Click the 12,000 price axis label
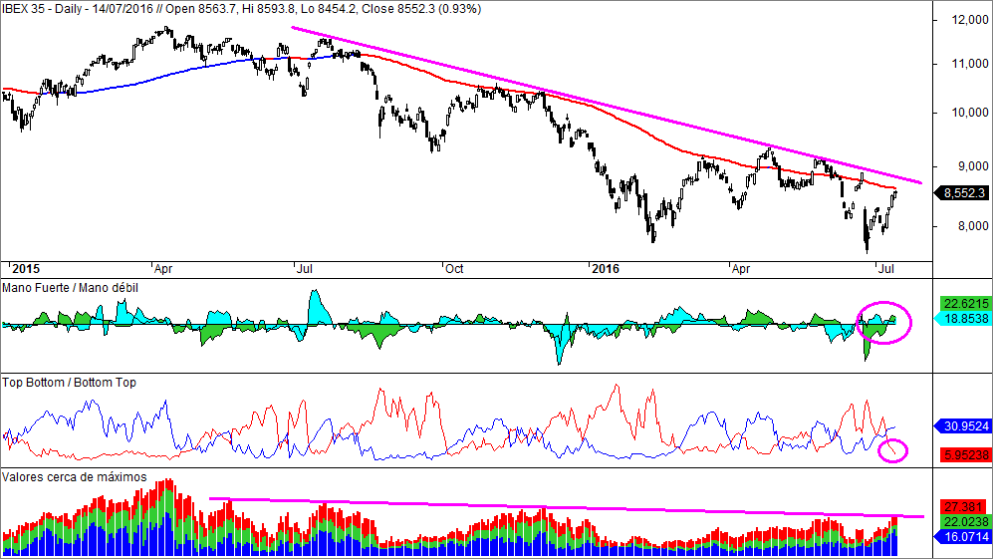Image resolution: width=993 pixels, height=559 pixels. pyautogui.click(x=969, y=20)
